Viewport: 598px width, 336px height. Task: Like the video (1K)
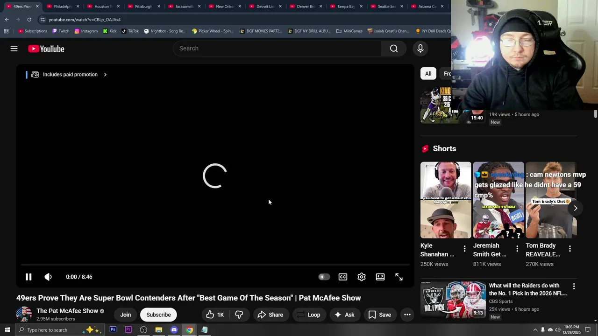215,315
